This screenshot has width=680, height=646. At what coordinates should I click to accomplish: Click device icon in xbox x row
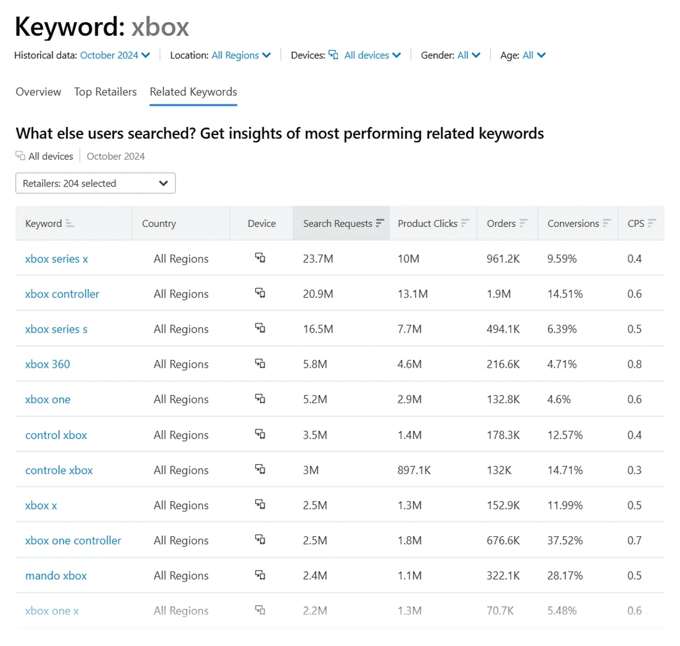pyautogui.click(x=260, y=504)
